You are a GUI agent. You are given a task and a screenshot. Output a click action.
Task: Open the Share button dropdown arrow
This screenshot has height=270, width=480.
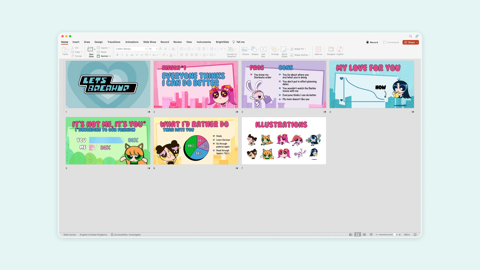(x=417, y=42)
